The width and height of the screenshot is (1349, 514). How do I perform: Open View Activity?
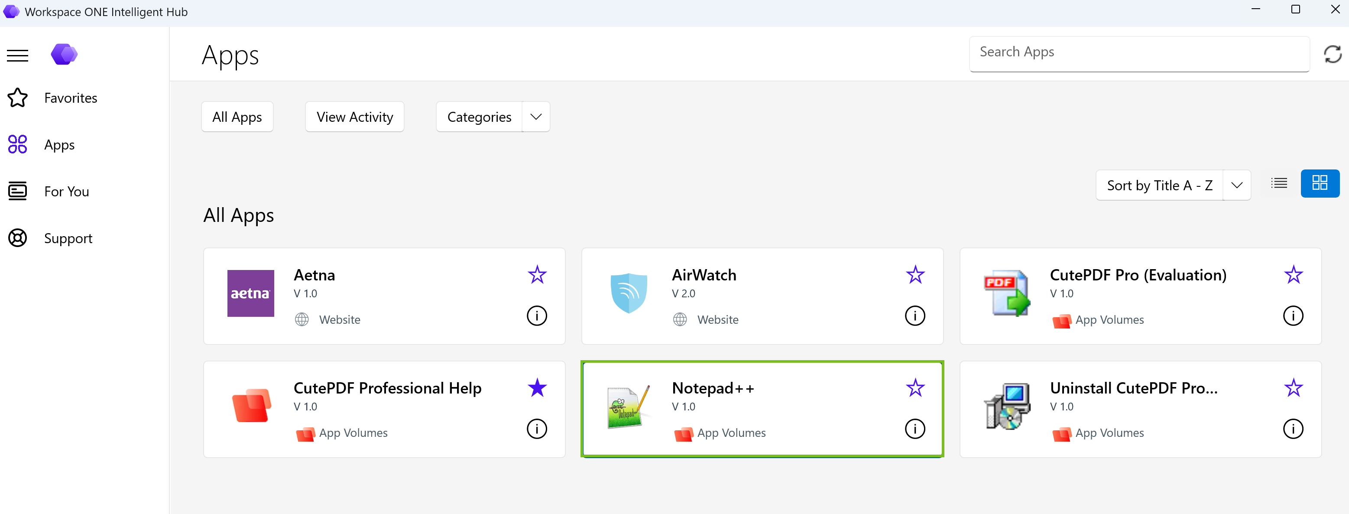click(354, 117)
